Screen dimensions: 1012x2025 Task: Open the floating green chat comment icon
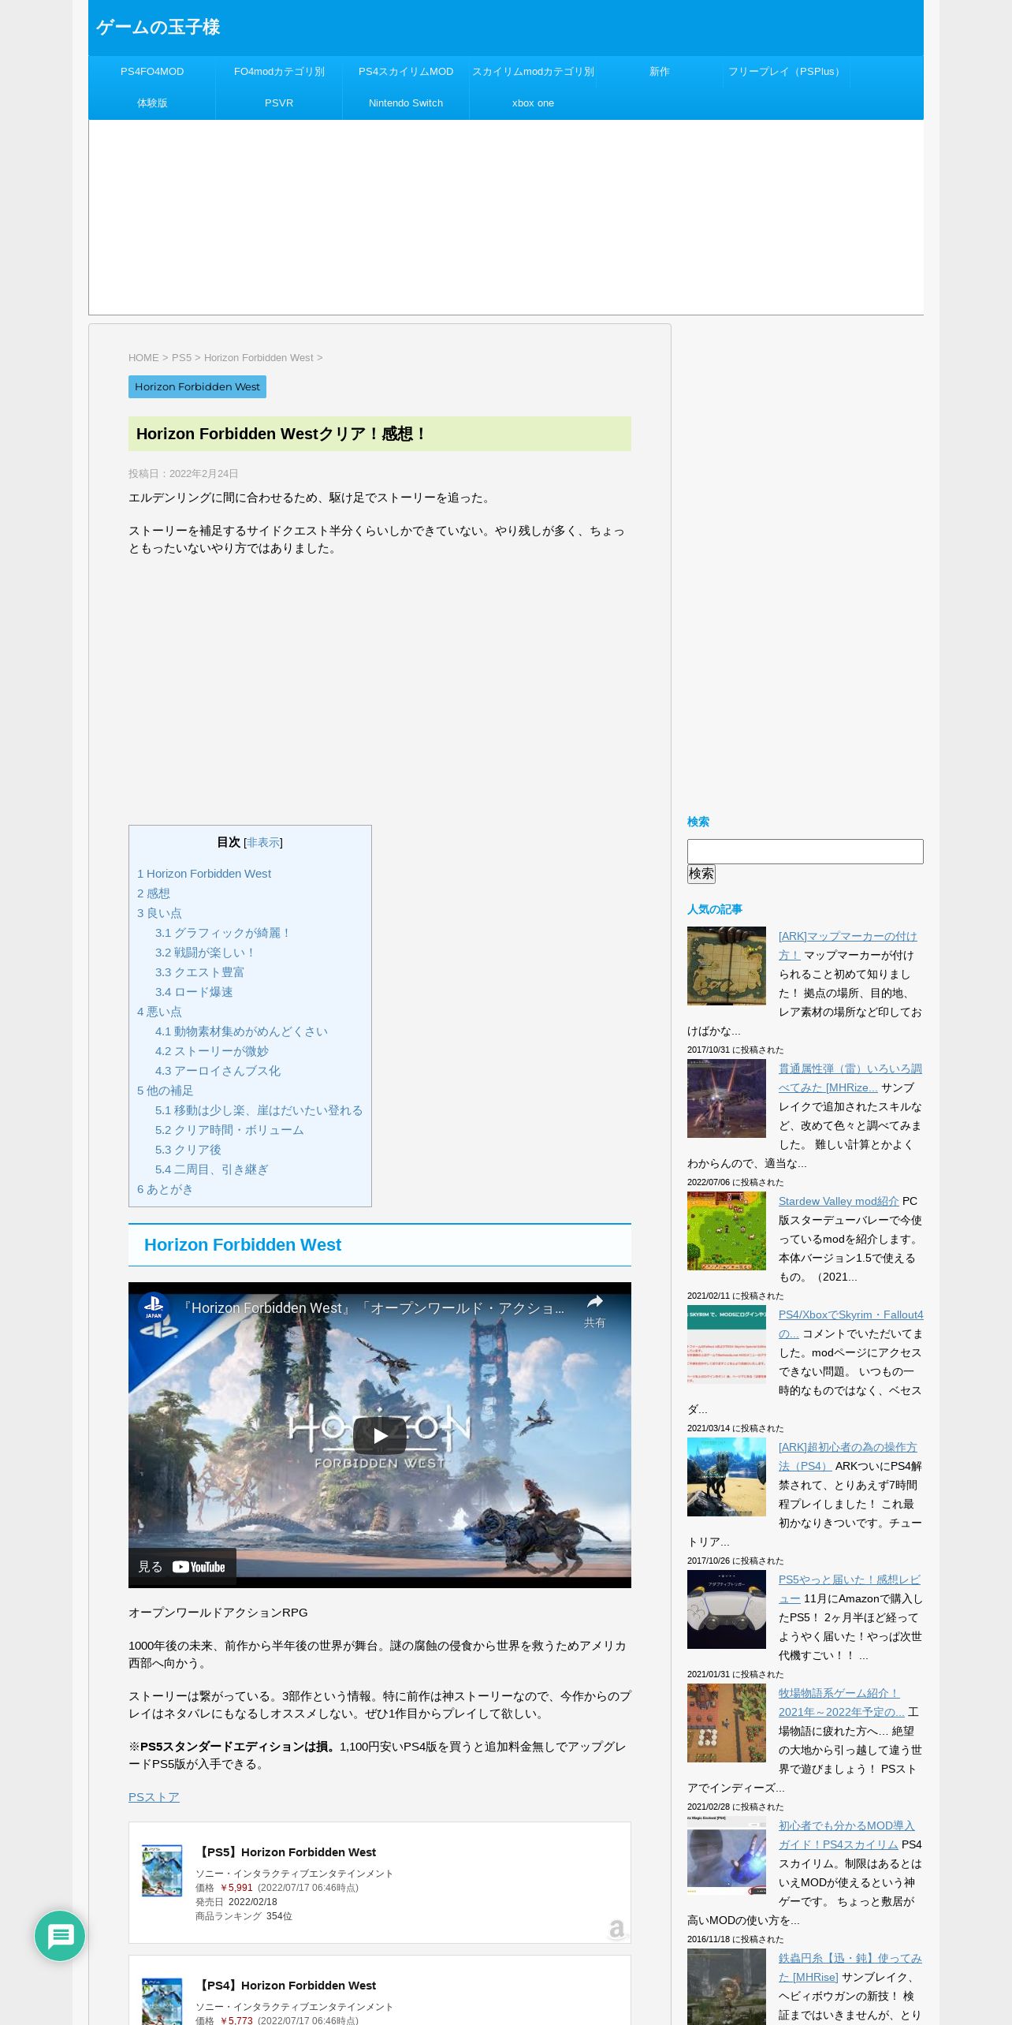(x=60, y=1936)
